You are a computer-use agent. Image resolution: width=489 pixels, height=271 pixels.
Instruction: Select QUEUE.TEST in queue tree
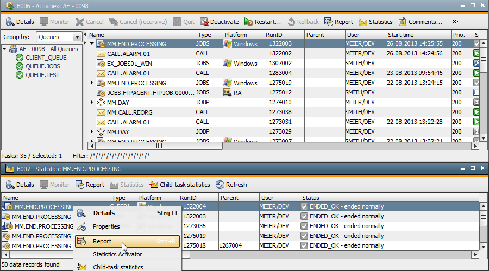[42, 75]
